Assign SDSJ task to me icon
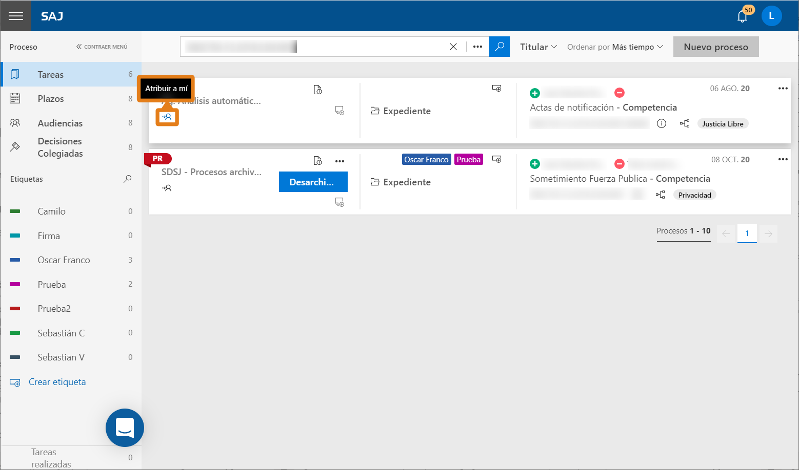Image resolution: width=799 pixels, height=470 pixels. click(167, 188)
